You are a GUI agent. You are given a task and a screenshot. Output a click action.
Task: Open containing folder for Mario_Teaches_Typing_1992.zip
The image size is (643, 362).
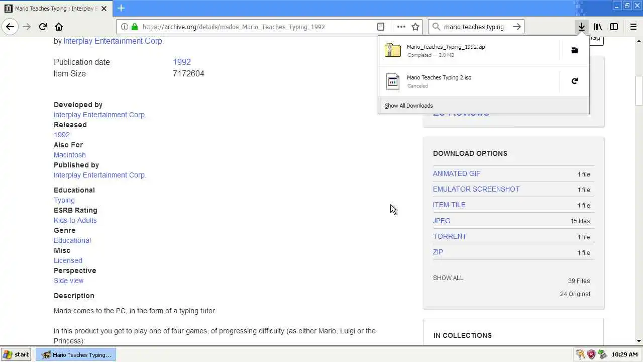[x=575, y=50]
